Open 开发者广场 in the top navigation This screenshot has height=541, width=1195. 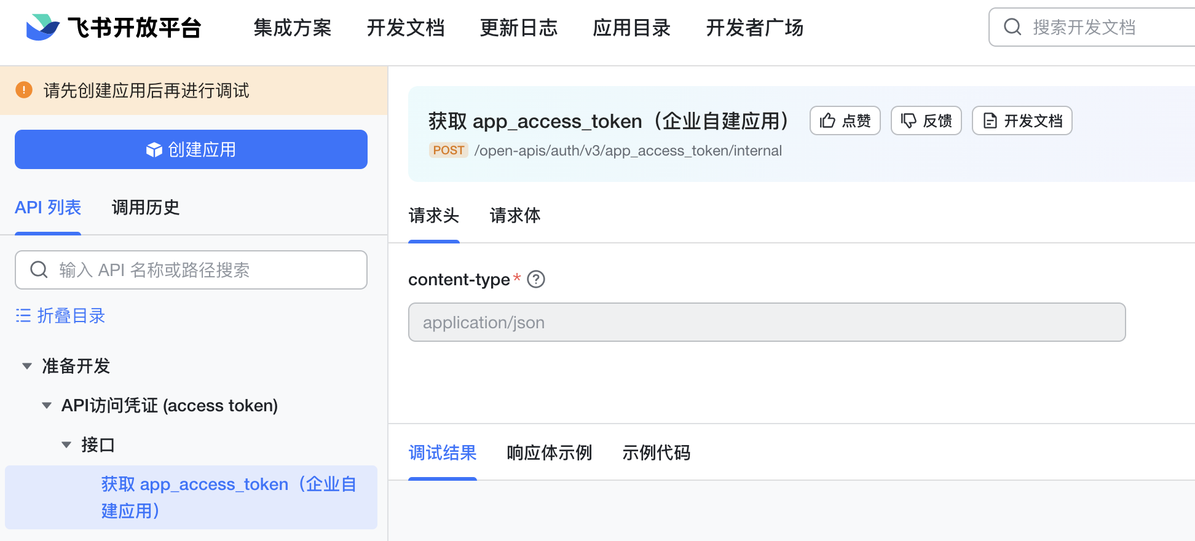coord(755,28)
